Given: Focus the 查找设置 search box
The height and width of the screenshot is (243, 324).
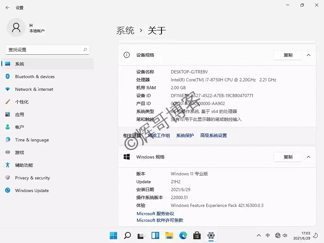Looking at the screenshot, I should [47, 50].
